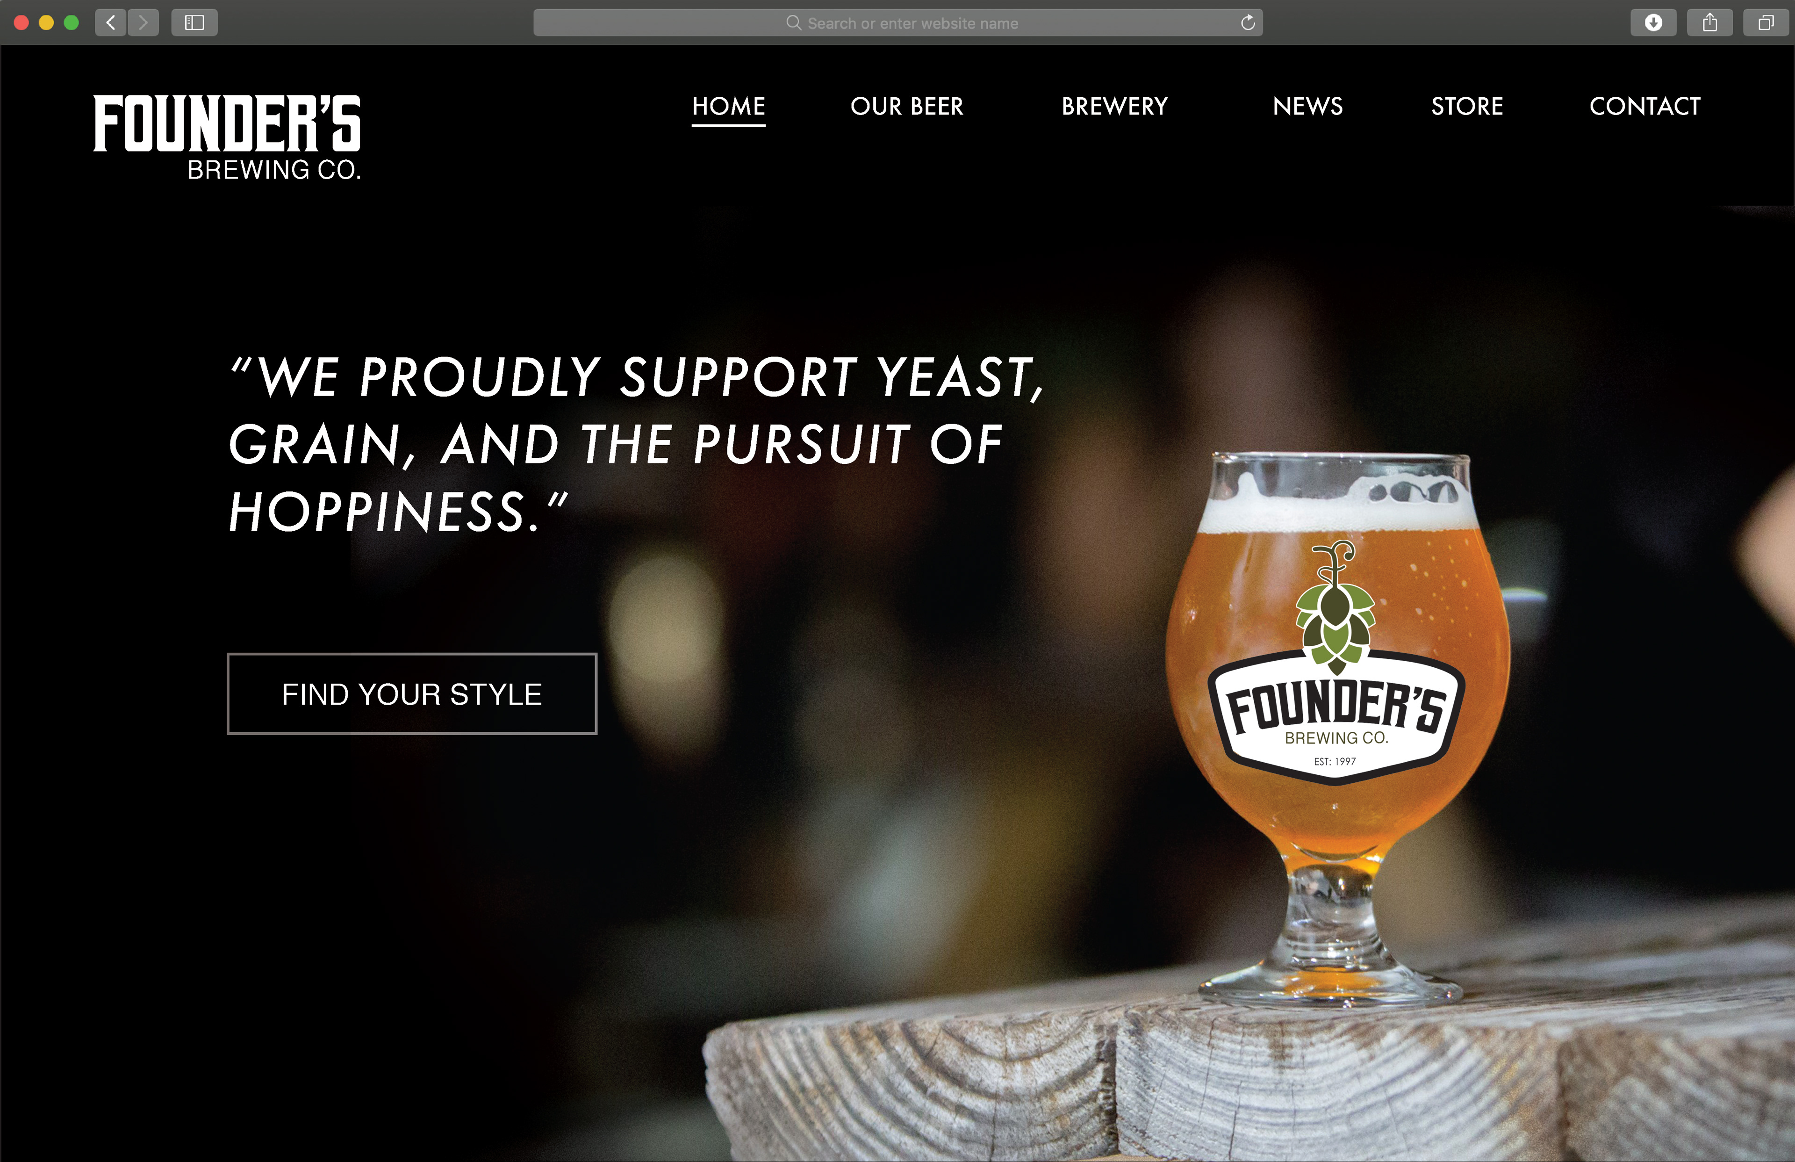The width and height of the screenshot is (1795, 1162).
Task: Click the search magnifier icon in address bar
Action: 793,22
